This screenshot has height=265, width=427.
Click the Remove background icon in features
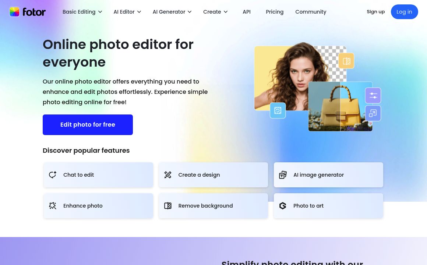click(x=168, y=206)
